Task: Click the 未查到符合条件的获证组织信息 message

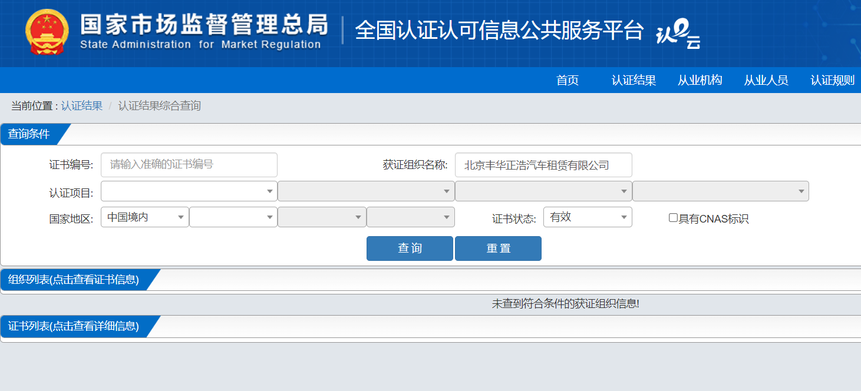Action: 566,304
